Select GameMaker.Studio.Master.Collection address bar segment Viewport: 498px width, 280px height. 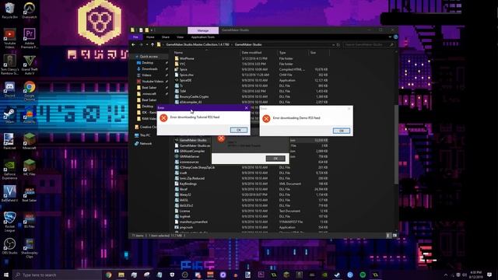pyautogui.click(x=198, y=45)
